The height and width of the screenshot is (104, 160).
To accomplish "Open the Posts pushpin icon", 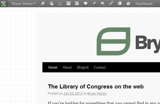I will 94,3.
